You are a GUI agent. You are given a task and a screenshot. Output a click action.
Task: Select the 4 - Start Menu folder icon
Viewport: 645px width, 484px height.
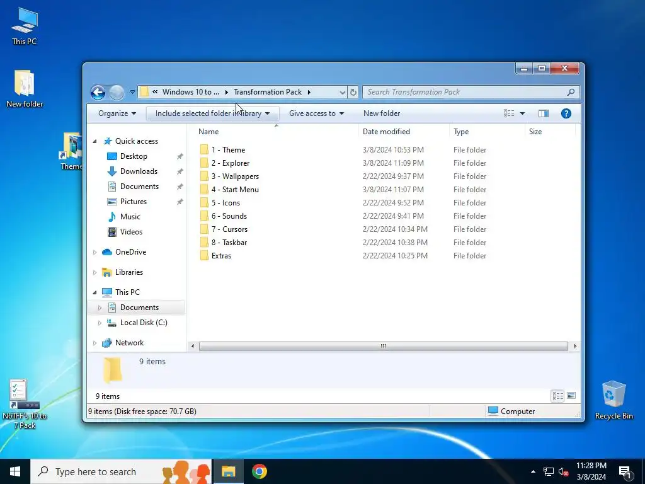pos(204,189)
